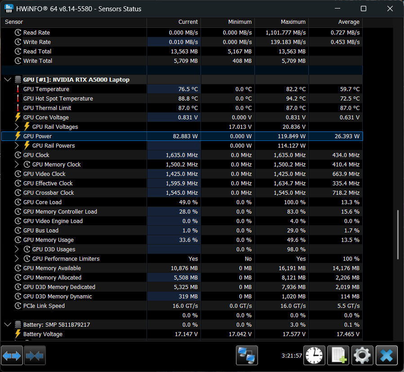Click thermometer icon beside GPU Hot Spot Temperature
The image size is (404, 372).
pos(18,99)
